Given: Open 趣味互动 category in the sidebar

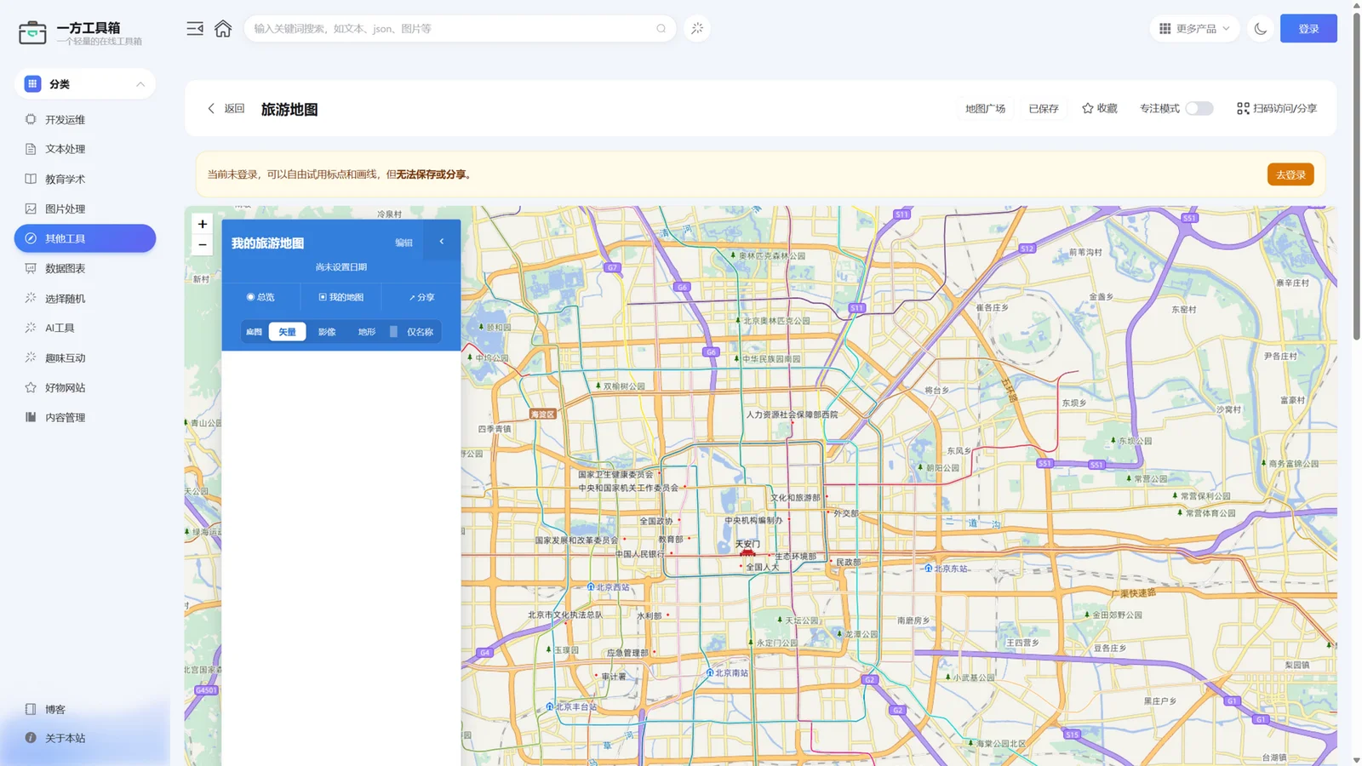Looking at the screenshot, I should pos(85,357).
